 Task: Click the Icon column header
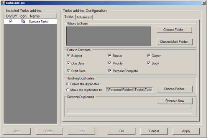point(23,16)
